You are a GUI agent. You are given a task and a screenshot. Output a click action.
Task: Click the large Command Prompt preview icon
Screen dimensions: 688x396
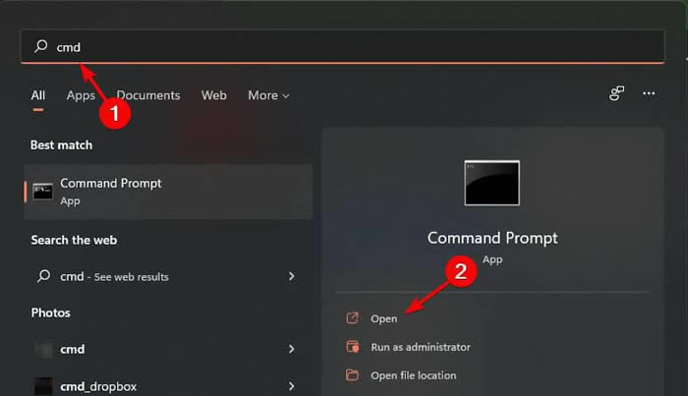coord(491,183)
